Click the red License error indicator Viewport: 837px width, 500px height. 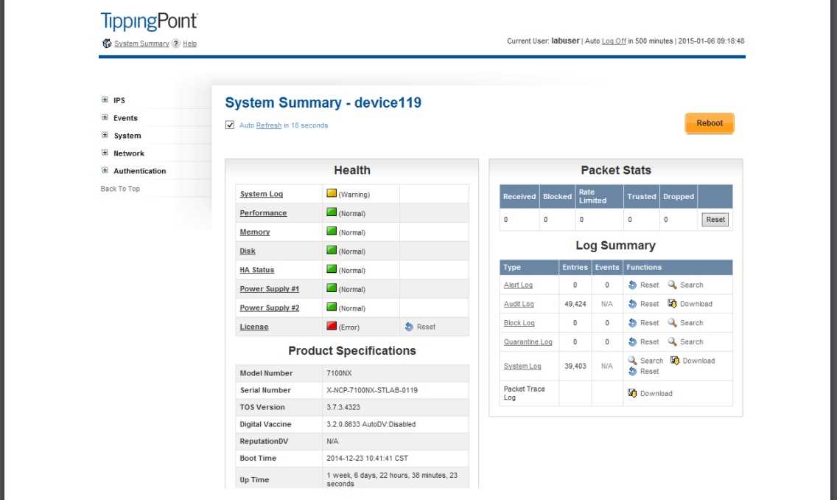pyautogui.click(x=332, y=326)
